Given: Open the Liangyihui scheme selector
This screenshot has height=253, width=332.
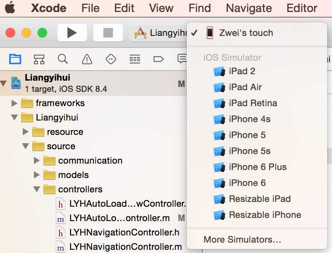Looking at the screenshot, I should [x=158, y=33].
